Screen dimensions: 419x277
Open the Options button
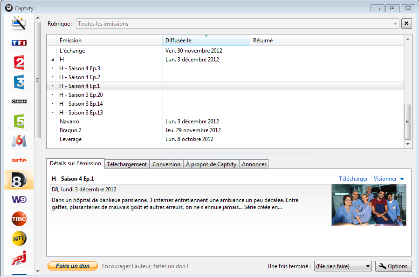tap(393, 266)
